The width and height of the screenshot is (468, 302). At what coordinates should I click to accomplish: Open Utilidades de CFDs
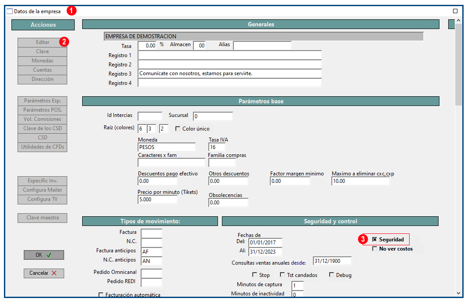click(42, 147)
